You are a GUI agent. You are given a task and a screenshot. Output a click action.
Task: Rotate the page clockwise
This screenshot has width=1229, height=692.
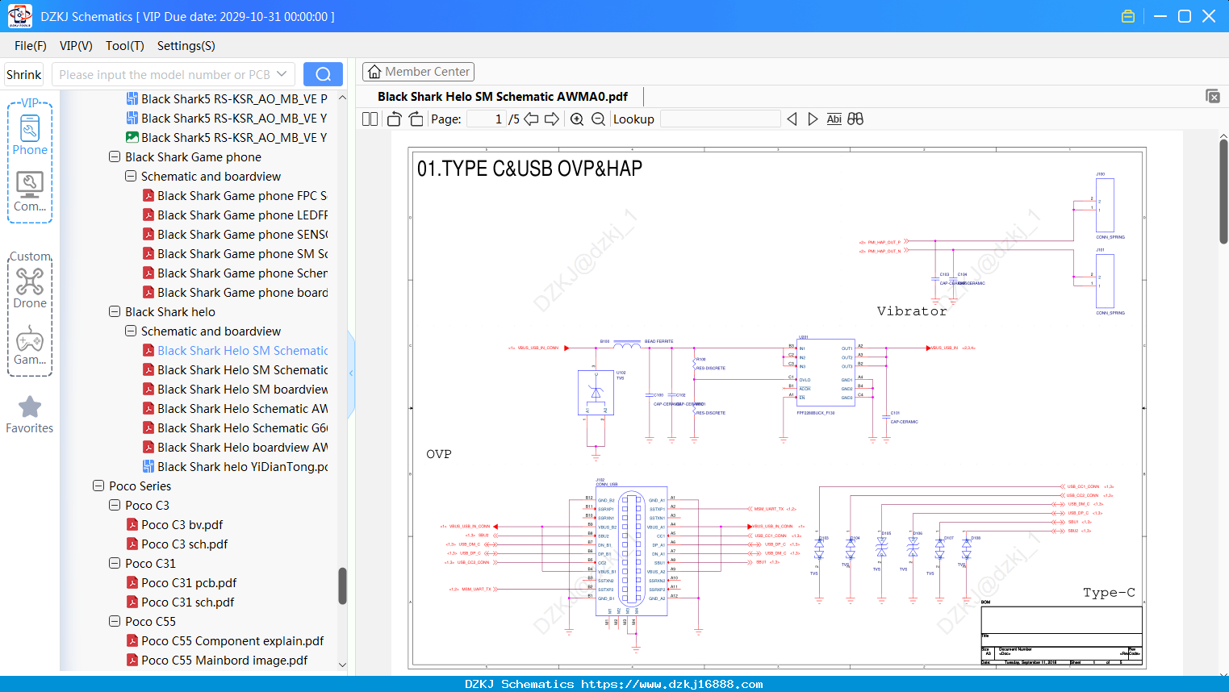tap(416, 119)
